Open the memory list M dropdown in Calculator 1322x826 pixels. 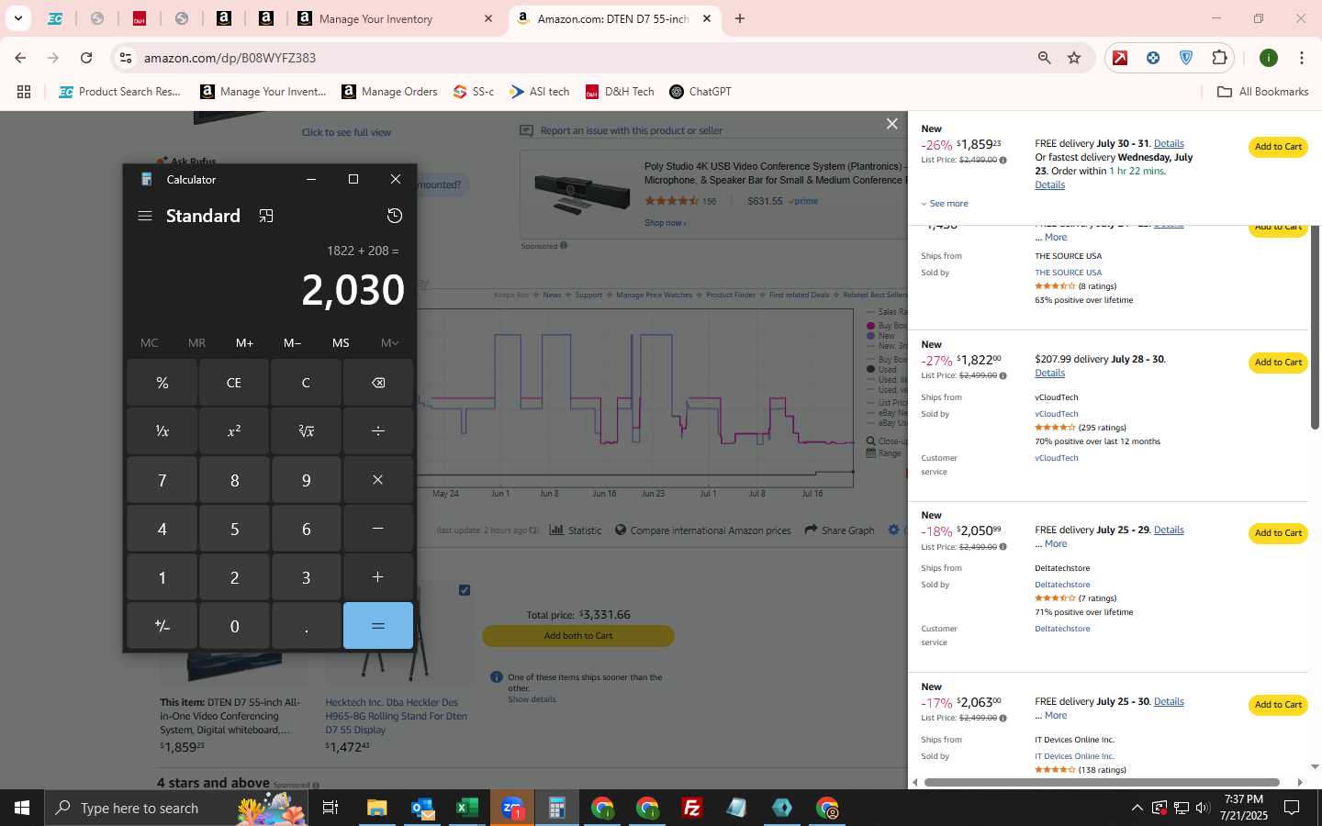coord(389,342)
